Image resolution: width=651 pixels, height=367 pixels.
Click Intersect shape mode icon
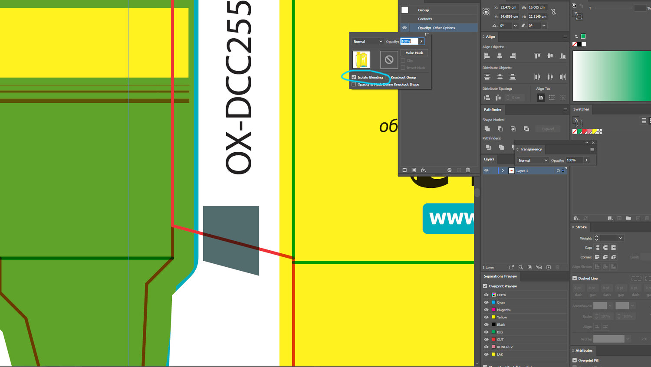pos(513,129)
